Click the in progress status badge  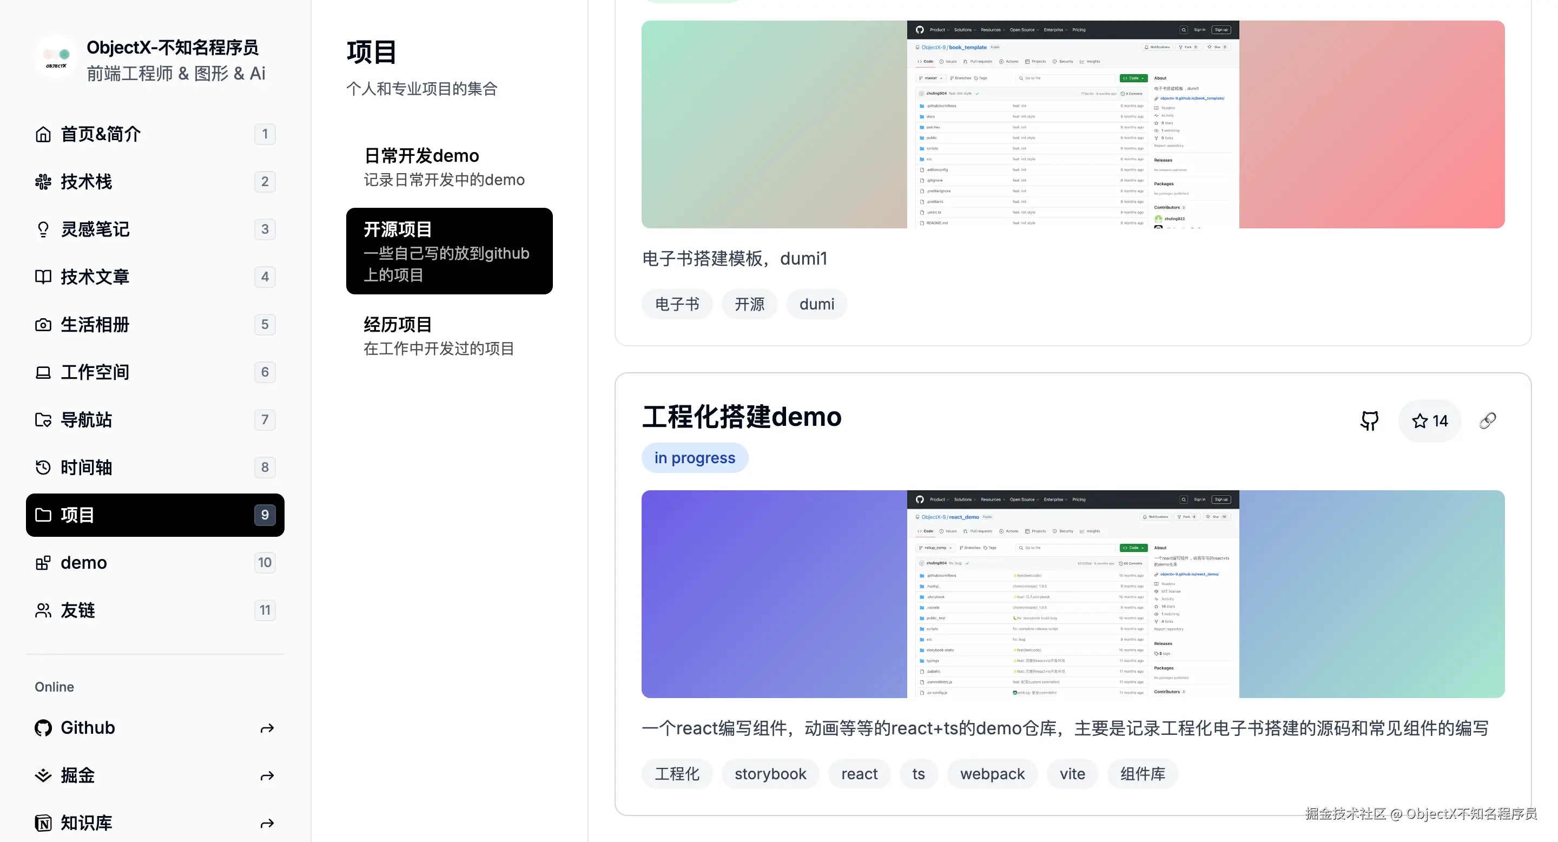point(694,458)
